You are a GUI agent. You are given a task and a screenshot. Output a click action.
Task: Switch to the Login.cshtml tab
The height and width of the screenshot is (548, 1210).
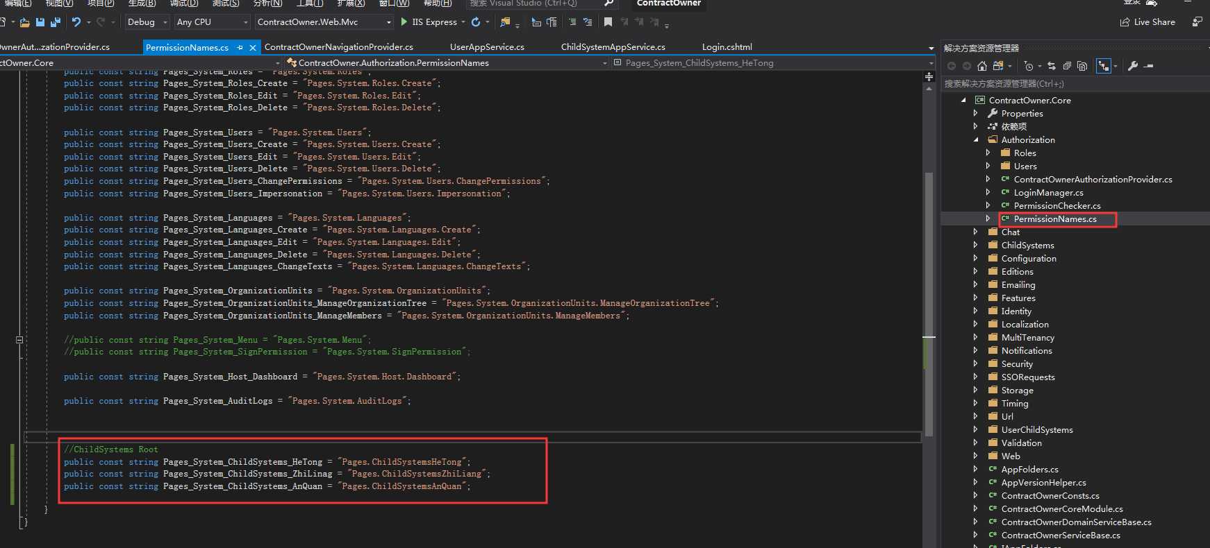point(727,47)
